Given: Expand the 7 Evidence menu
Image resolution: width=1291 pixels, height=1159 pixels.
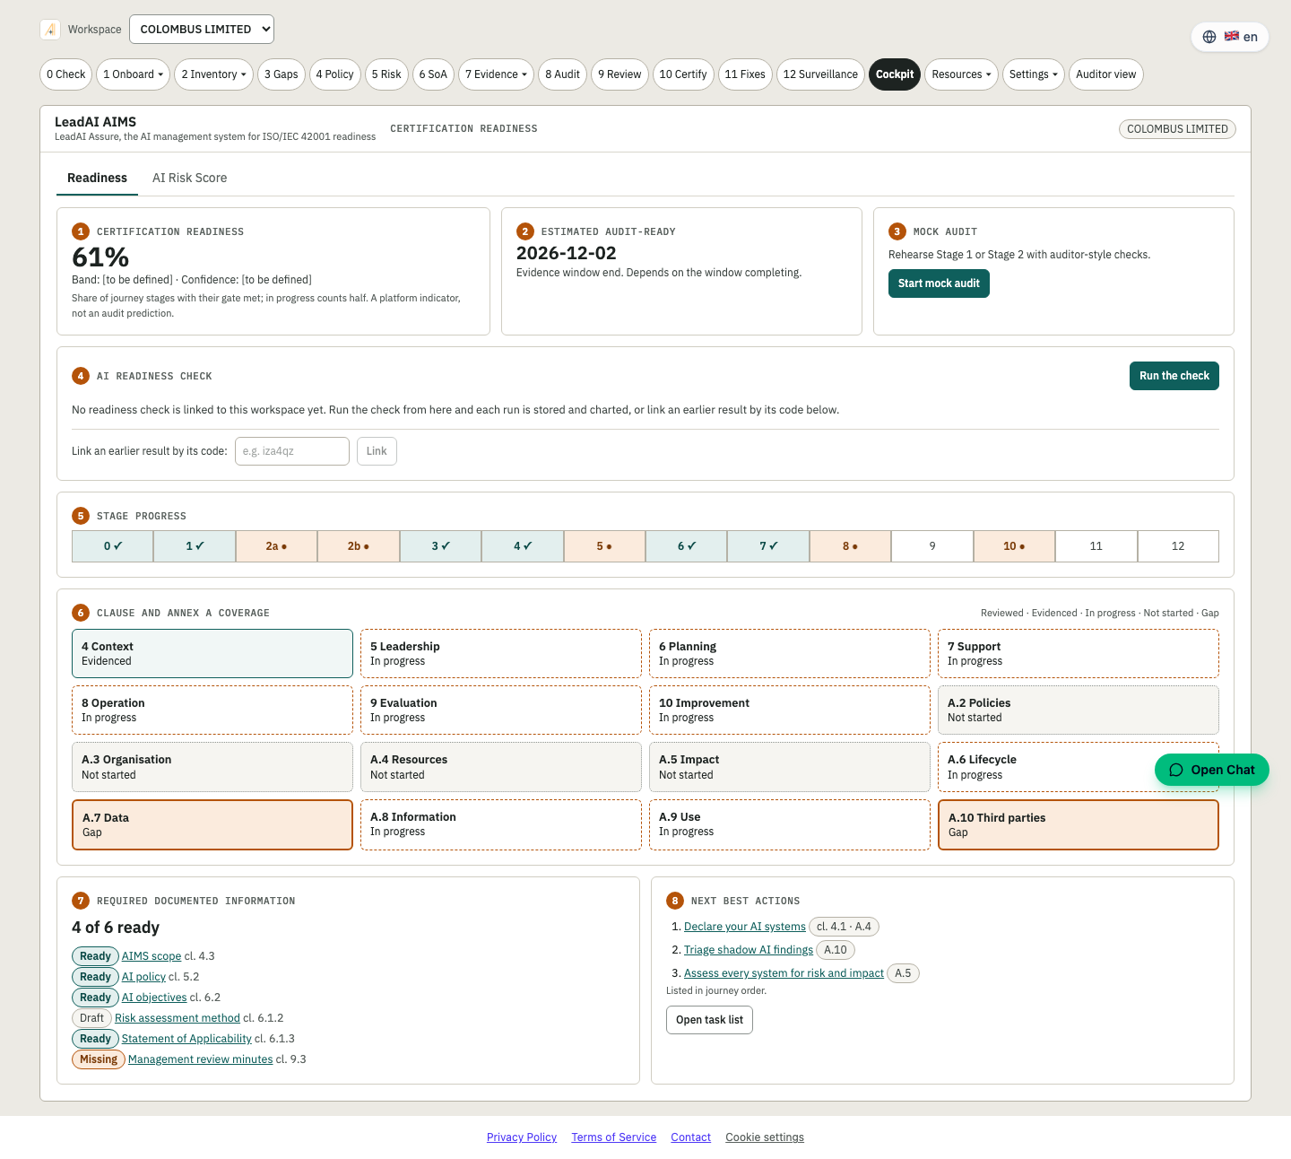Looking at the screenshot, I should click(x=496, y=74).
